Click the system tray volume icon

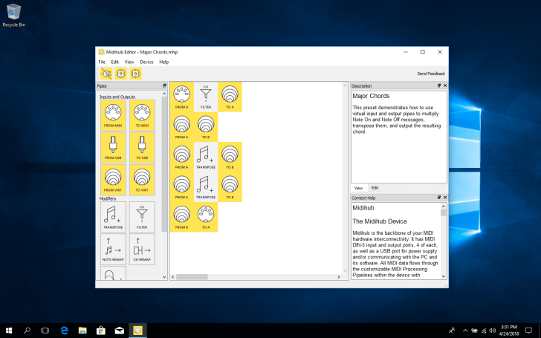pyautogui.click(x=493, y=331)
